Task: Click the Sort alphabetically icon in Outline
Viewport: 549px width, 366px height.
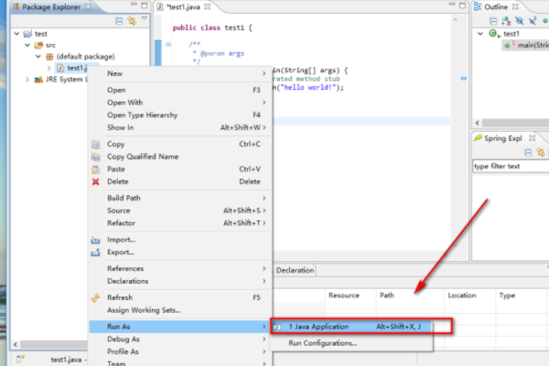Action: pos(505,19)
